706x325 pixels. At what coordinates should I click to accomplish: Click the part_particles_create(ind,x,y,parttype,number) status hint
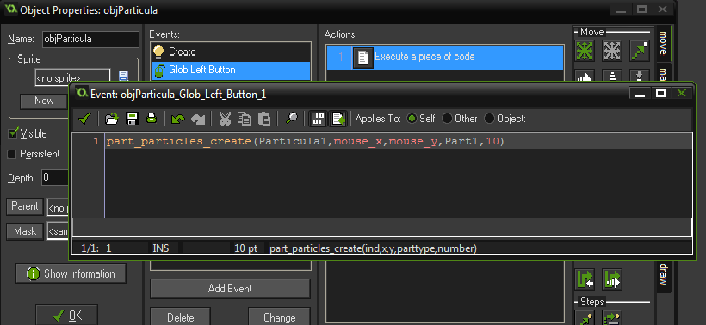click(373, 248)
